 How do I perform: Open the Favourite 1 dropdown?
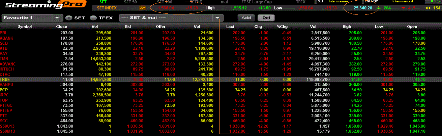[33, 18]
